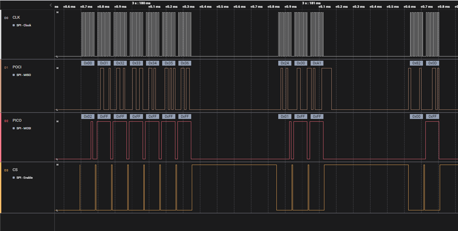Click the SPI - MOSI analyzer tag
This screenshot has width=458, height=231.
coord(23,128)
